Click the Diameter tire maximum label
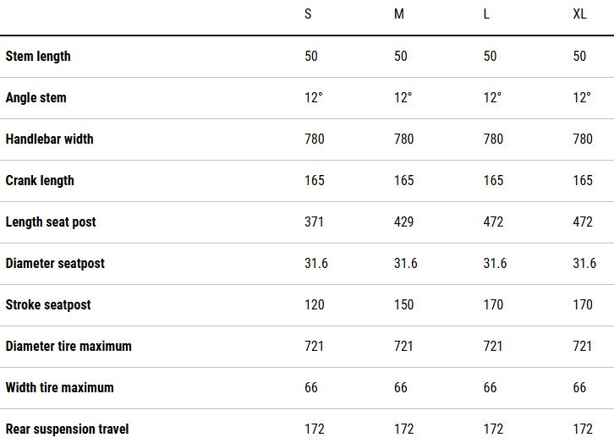Screen dimensions: 614x443 (69, 347)
